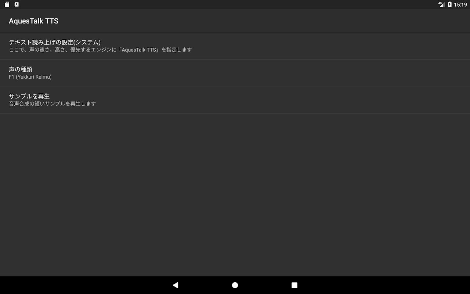Open テキスト読み上げの設定(システム) entry
The height and width of the screenshot is (294, 470).
click(235, 46)
